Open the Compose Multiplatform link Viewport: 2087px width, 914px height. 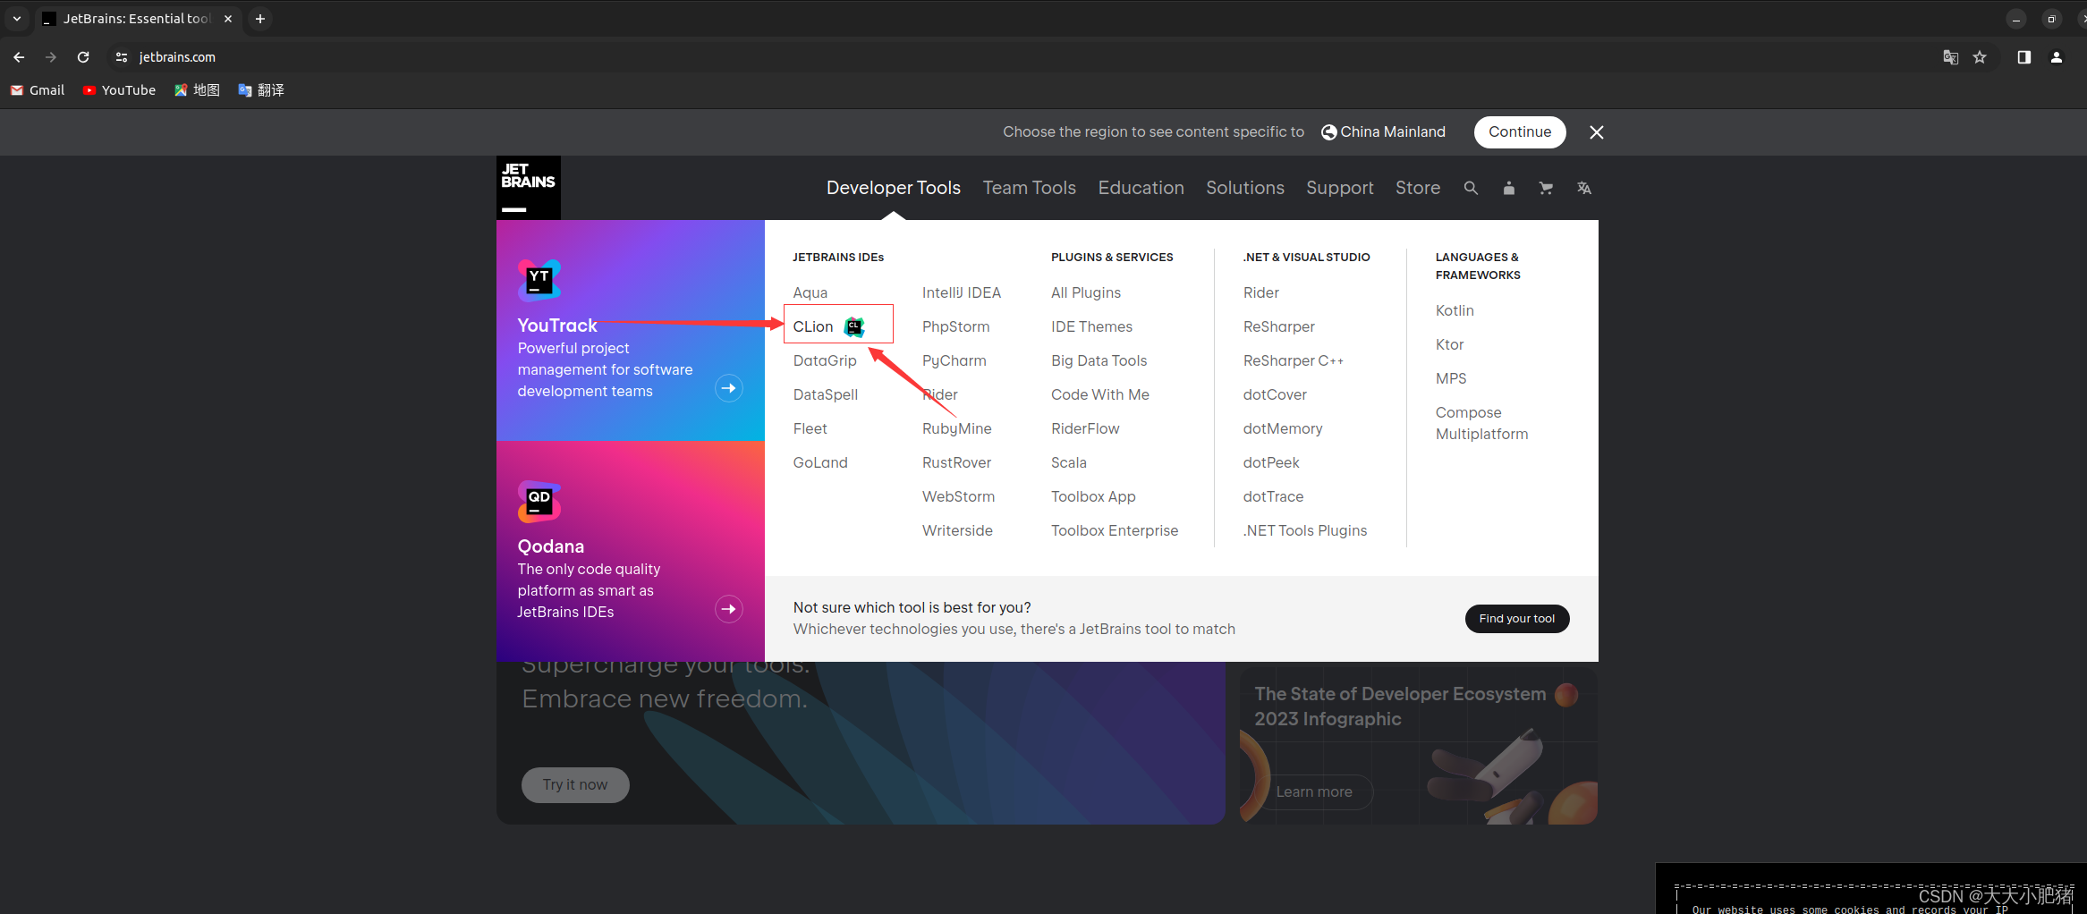1482,424
